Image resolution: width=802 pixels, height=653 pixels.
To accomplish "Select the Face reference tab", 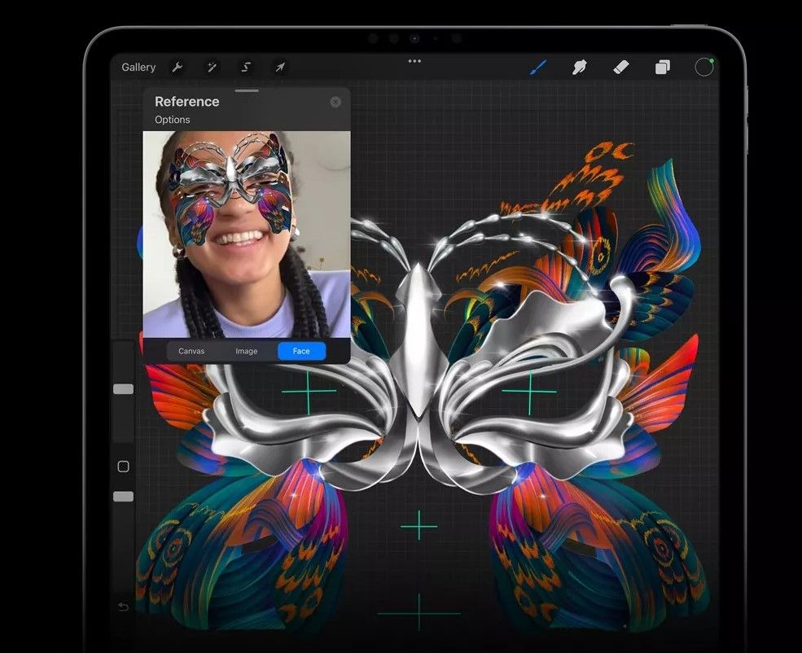I will [301, 351].
